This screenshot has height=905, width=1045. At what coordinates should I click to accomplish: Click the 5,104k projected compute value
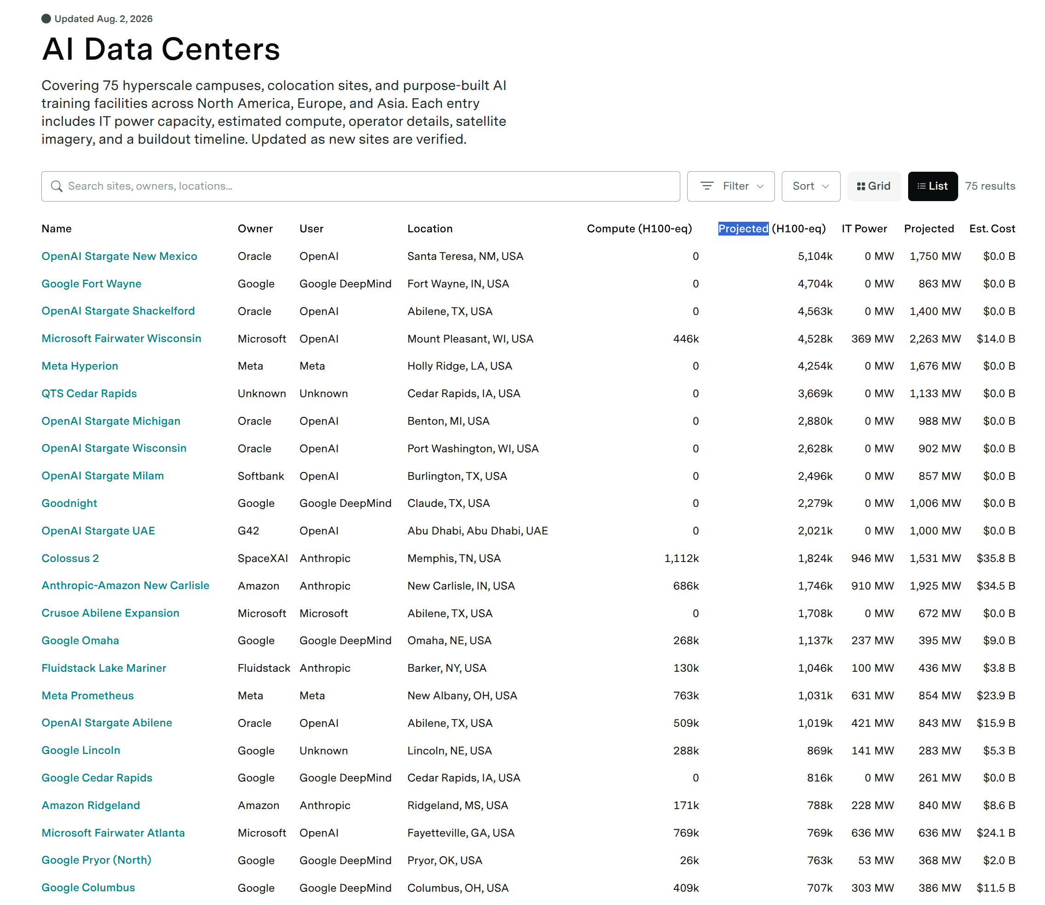(x=815, y=257)
